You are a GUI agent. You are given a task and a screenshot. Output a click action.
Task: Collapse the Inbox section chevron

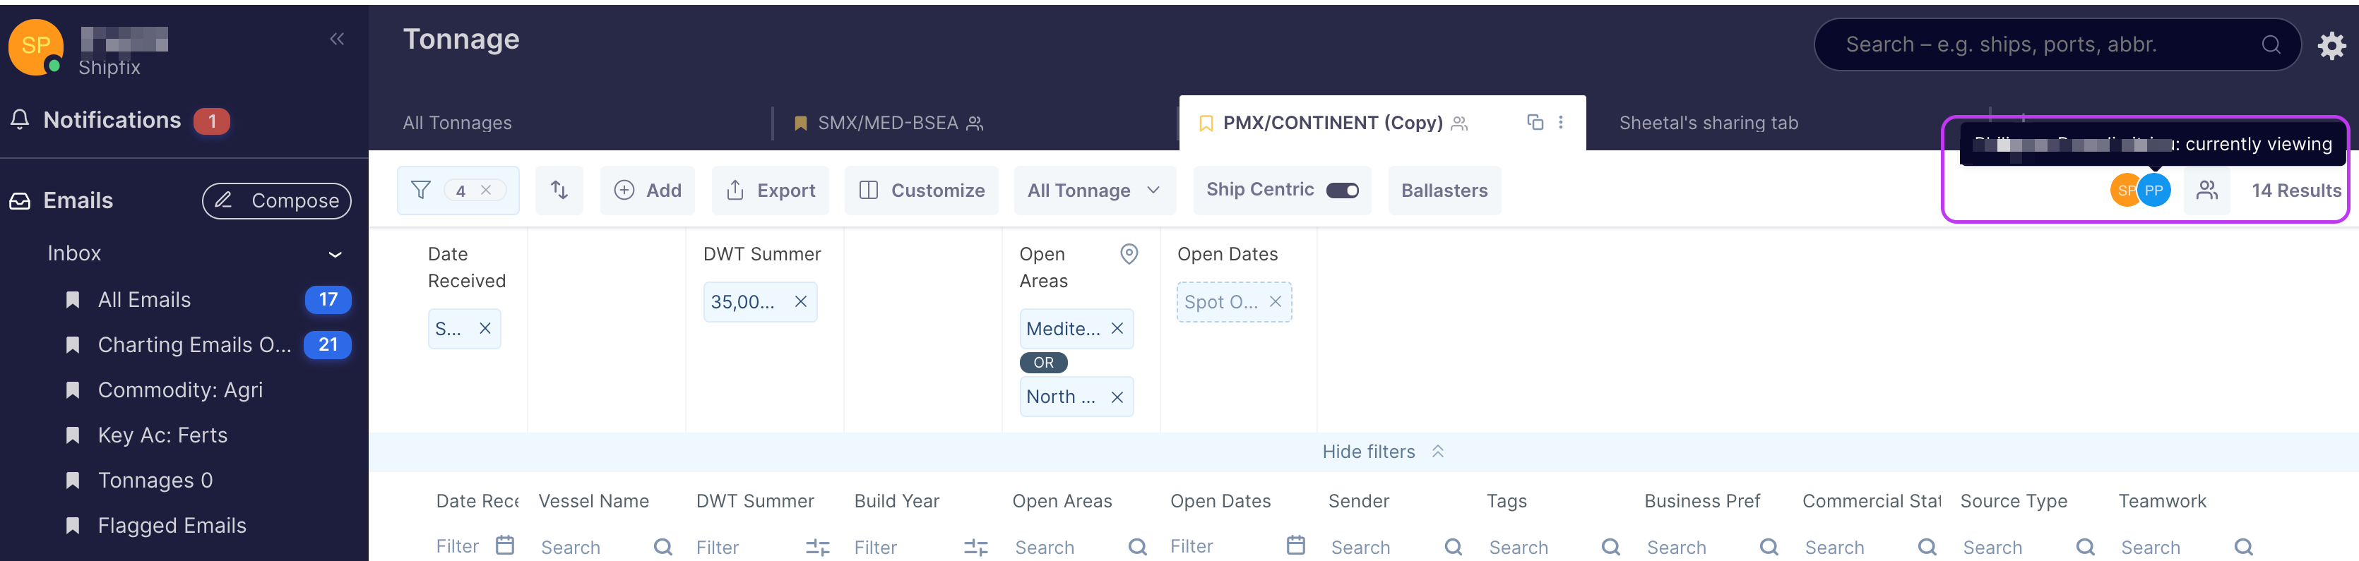coord(335,255)
